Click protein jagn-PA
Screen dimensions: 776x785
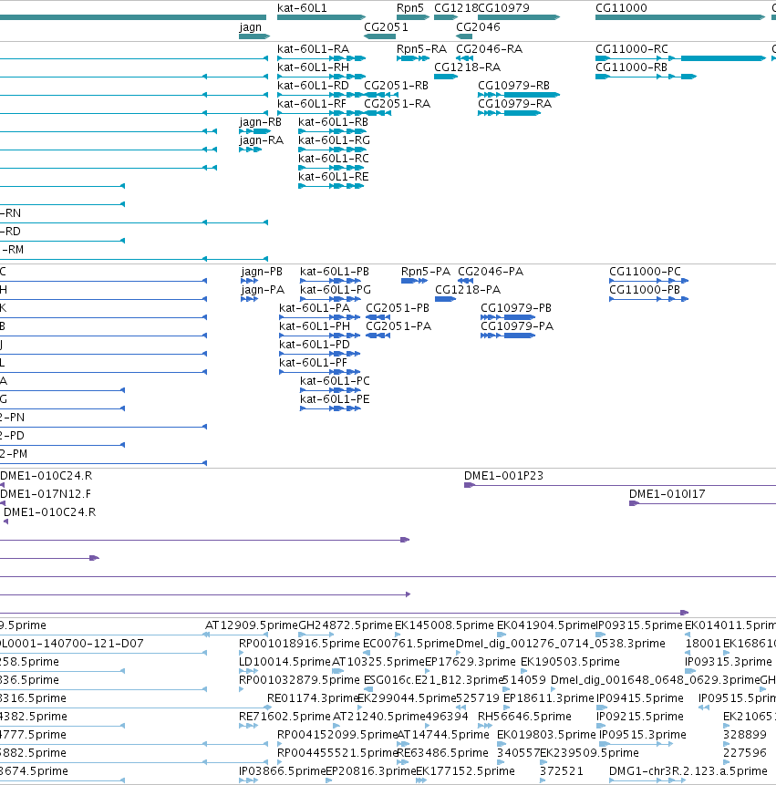[x=249, y=299]
